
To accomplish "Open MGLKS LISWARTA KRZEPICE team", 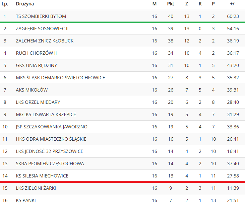I will coord(46,114).
